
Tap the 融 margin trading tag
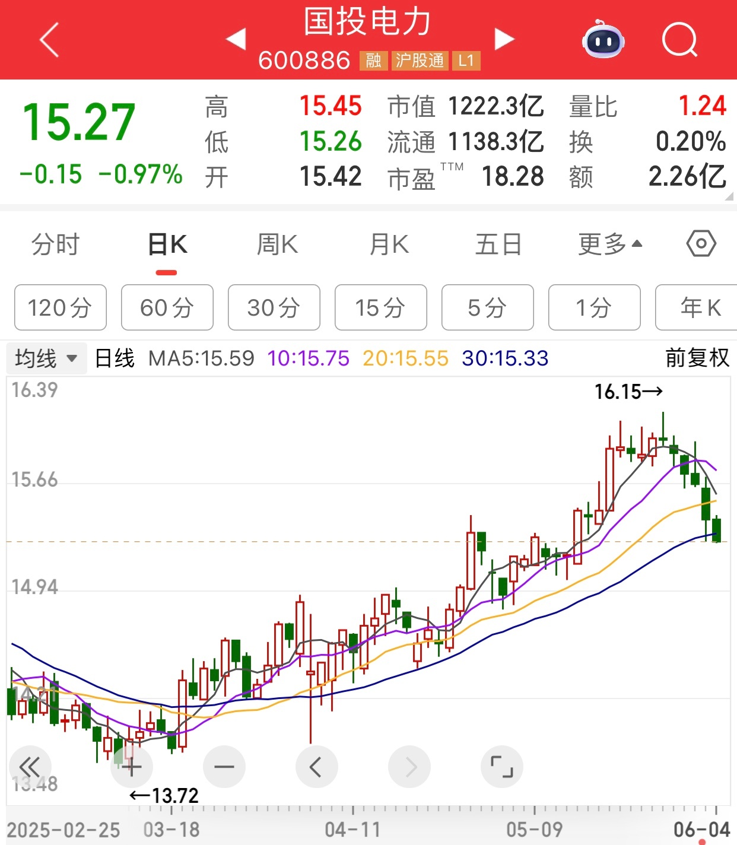tap(373, 61)
